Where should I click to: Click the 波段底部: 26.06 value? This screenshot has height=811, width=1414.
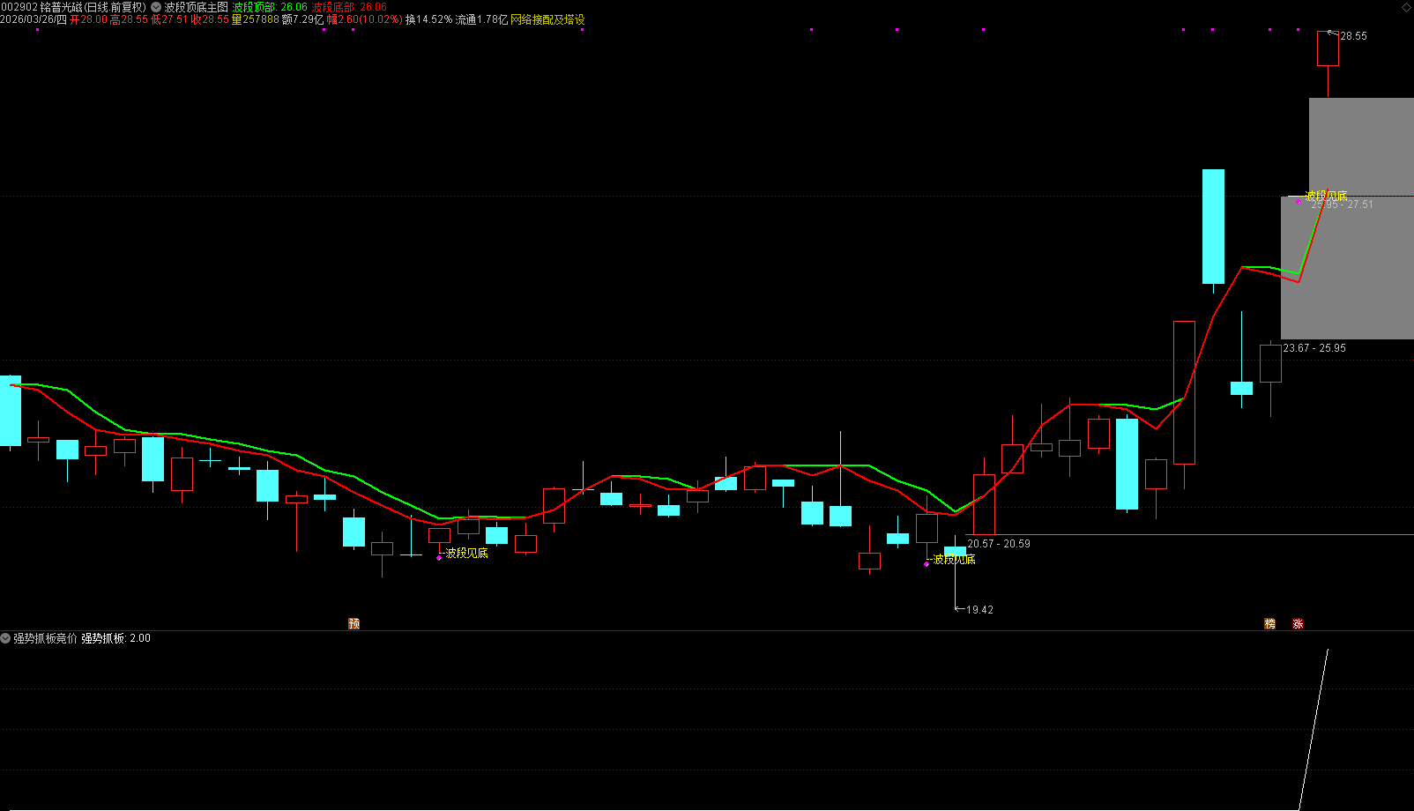349,7
